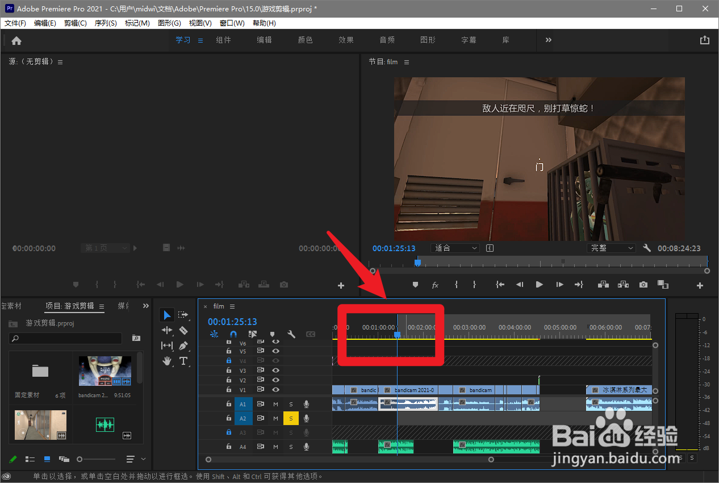This screenshot has width=719, height=483.
Task: Choose the Type text tool
Action: [x=183, y=361]
